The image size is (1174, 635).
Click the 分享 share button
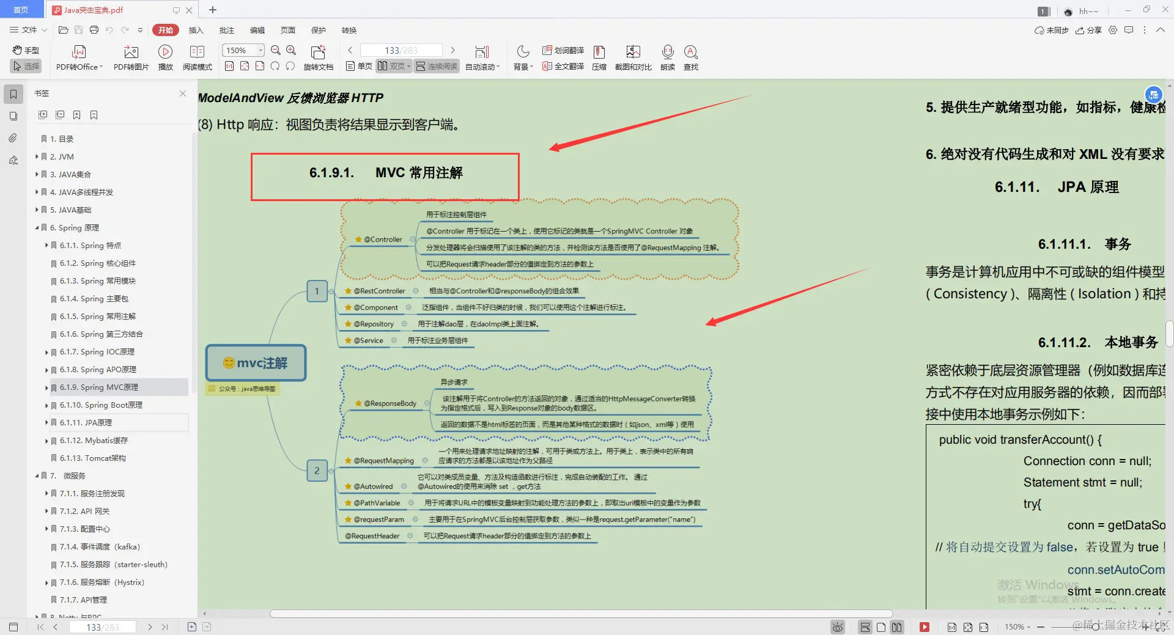[x=1088, y=30]
